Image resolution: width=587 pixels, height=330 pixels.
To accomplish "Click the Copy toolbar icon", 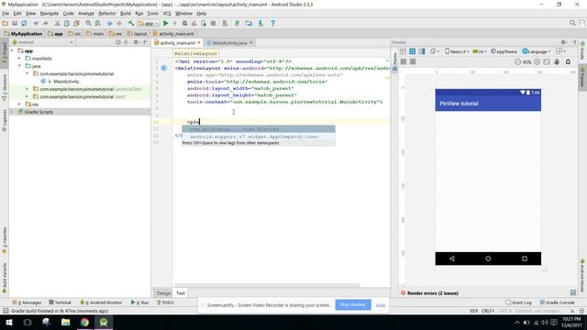I will [x=67, y=23].
